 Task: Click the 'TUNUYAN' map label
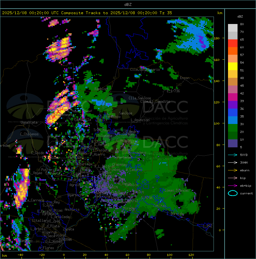tap(65, 240)
